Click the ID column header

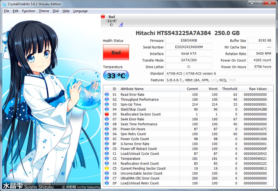[115, 89]
